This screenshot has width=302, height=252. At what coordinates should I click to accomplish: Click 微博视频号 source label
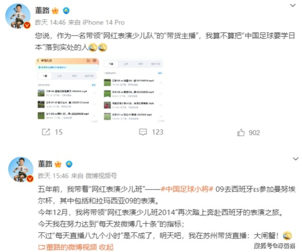(x=101, y=176)
